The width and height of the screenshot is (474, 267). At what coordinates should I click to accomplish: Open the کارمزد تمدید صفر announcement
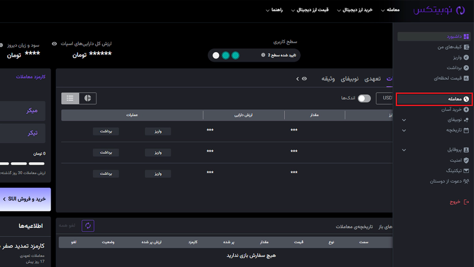tap(22, 246)
